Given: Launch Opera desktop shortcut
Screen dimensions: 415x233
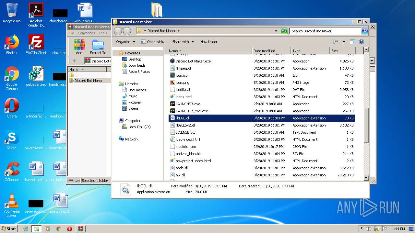Looking at the screenshot, I should click(x=12, y=108).
